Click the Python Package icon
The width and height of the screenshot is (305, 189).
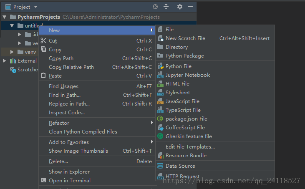click(x=160, y=55)
